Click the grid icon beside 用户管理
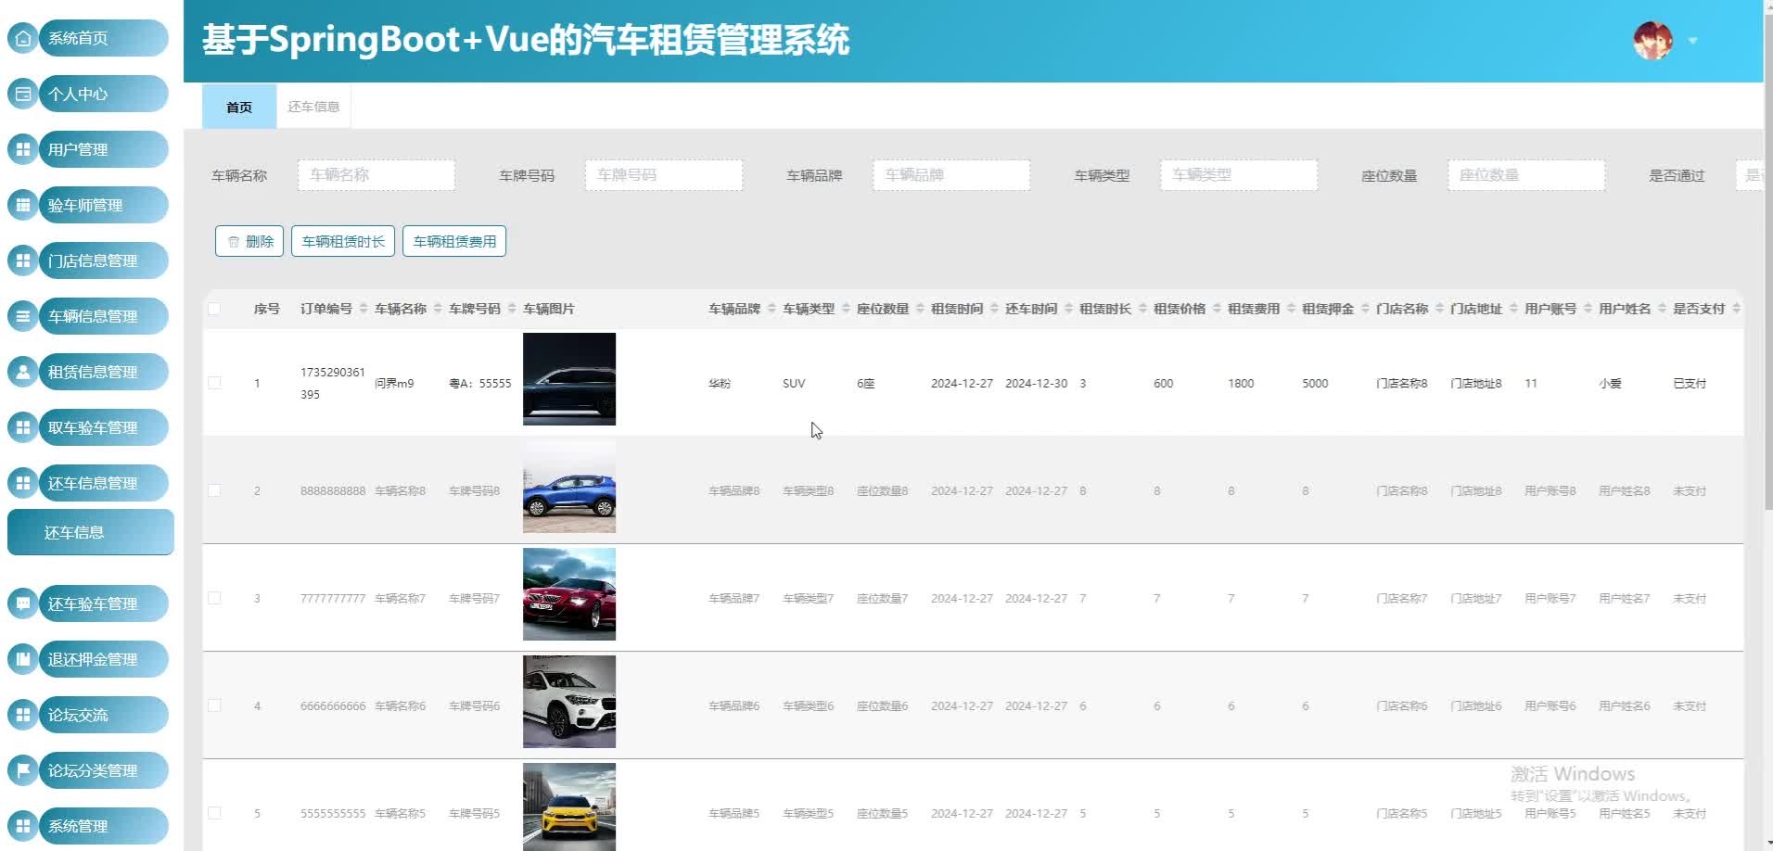Image resolution: width=1773 pixels, height=851 pixels. click(23, 149)
